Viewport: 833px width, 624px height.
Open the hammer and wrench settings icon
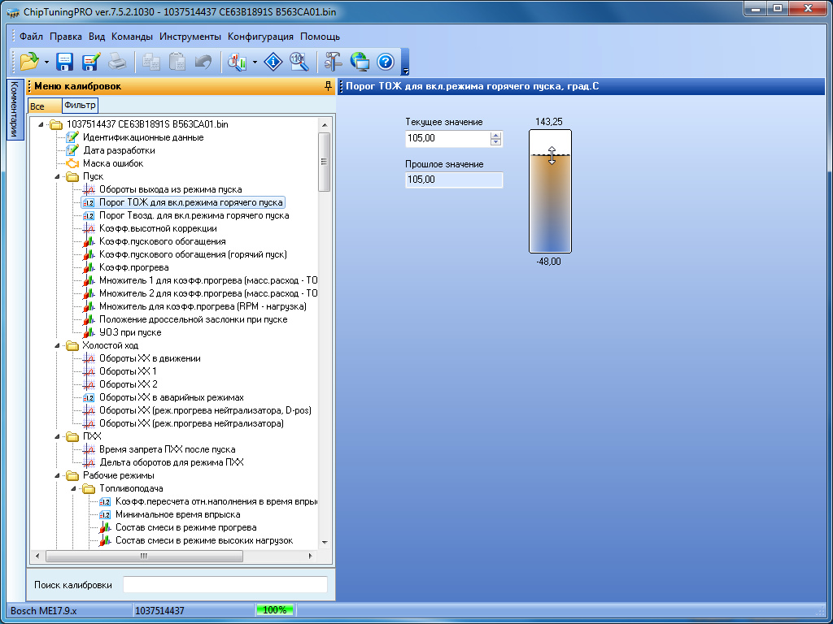click(334, 61)
